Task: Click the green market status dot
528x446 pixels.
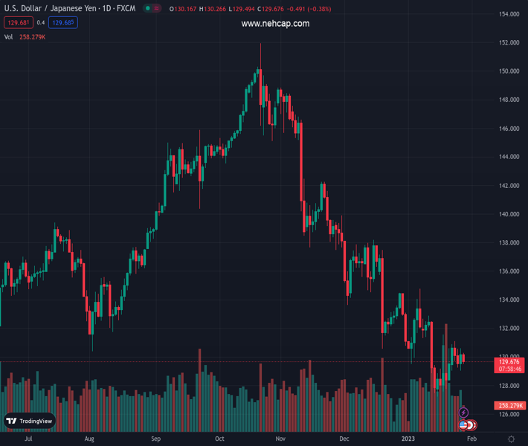Action: [148, 9]
